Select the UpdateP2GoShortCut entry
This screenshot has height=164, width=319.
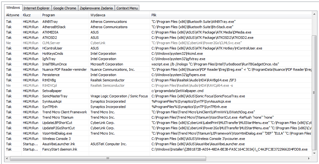[x=158, y=128]
